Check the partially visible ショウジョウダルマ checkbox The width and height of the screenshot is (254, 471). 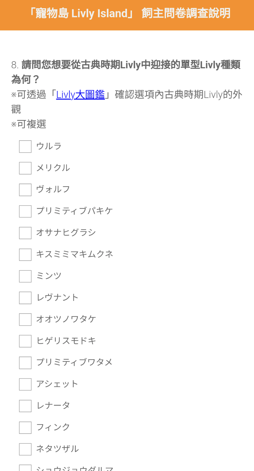(x=25, y=468)
